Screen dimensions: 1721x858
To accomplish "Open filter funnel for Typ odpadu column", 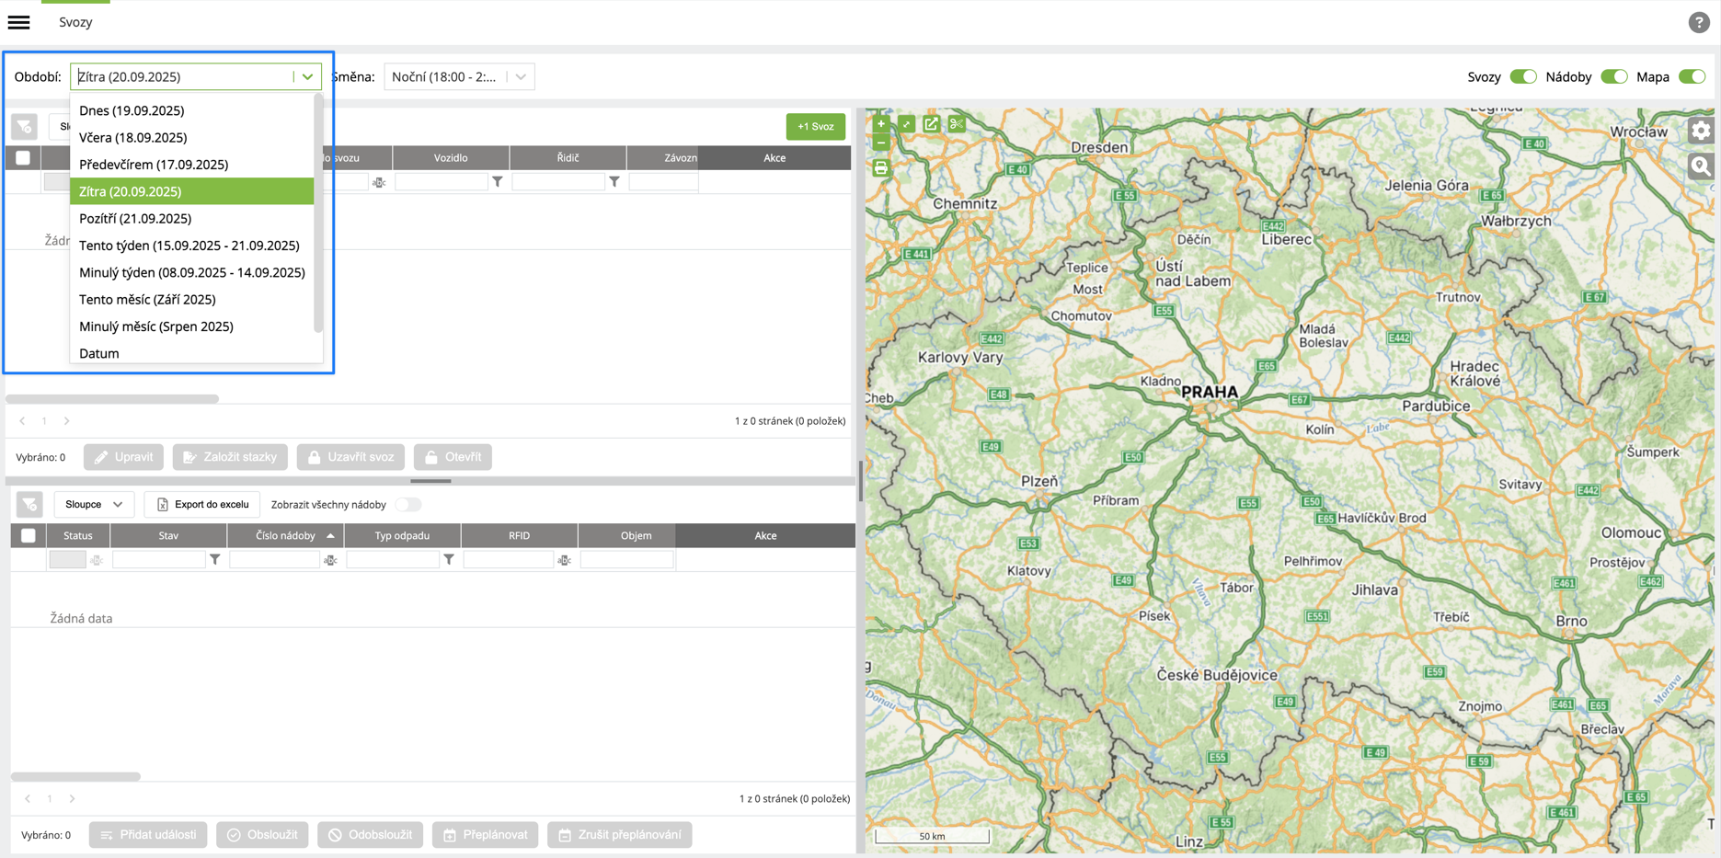I will tap(449, 559).
